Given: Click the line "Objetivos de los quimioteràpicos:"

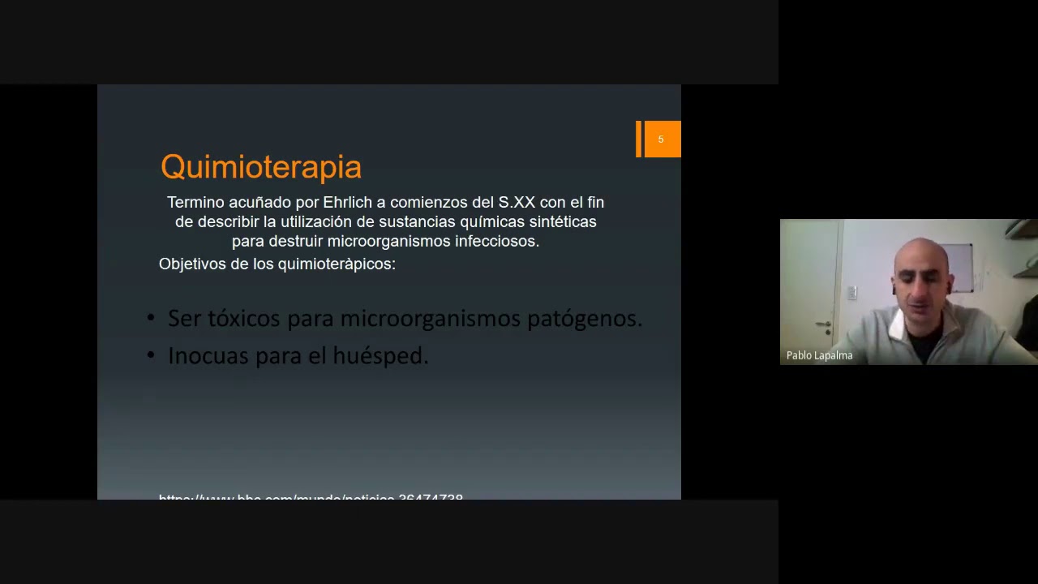Looking at the screenshot, I should coord(277,264).
